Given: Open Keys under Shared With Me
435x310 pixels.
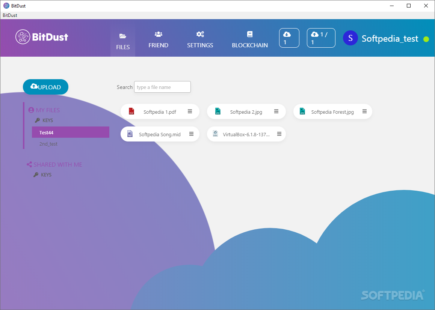Looking at the screenshot, I should 46,175.
